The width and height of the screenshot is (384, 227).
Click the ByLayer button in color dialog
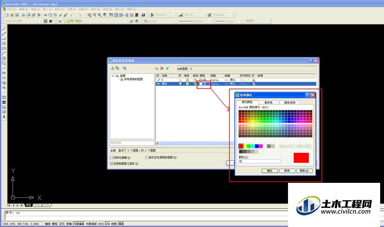click(x=286, y=146)
